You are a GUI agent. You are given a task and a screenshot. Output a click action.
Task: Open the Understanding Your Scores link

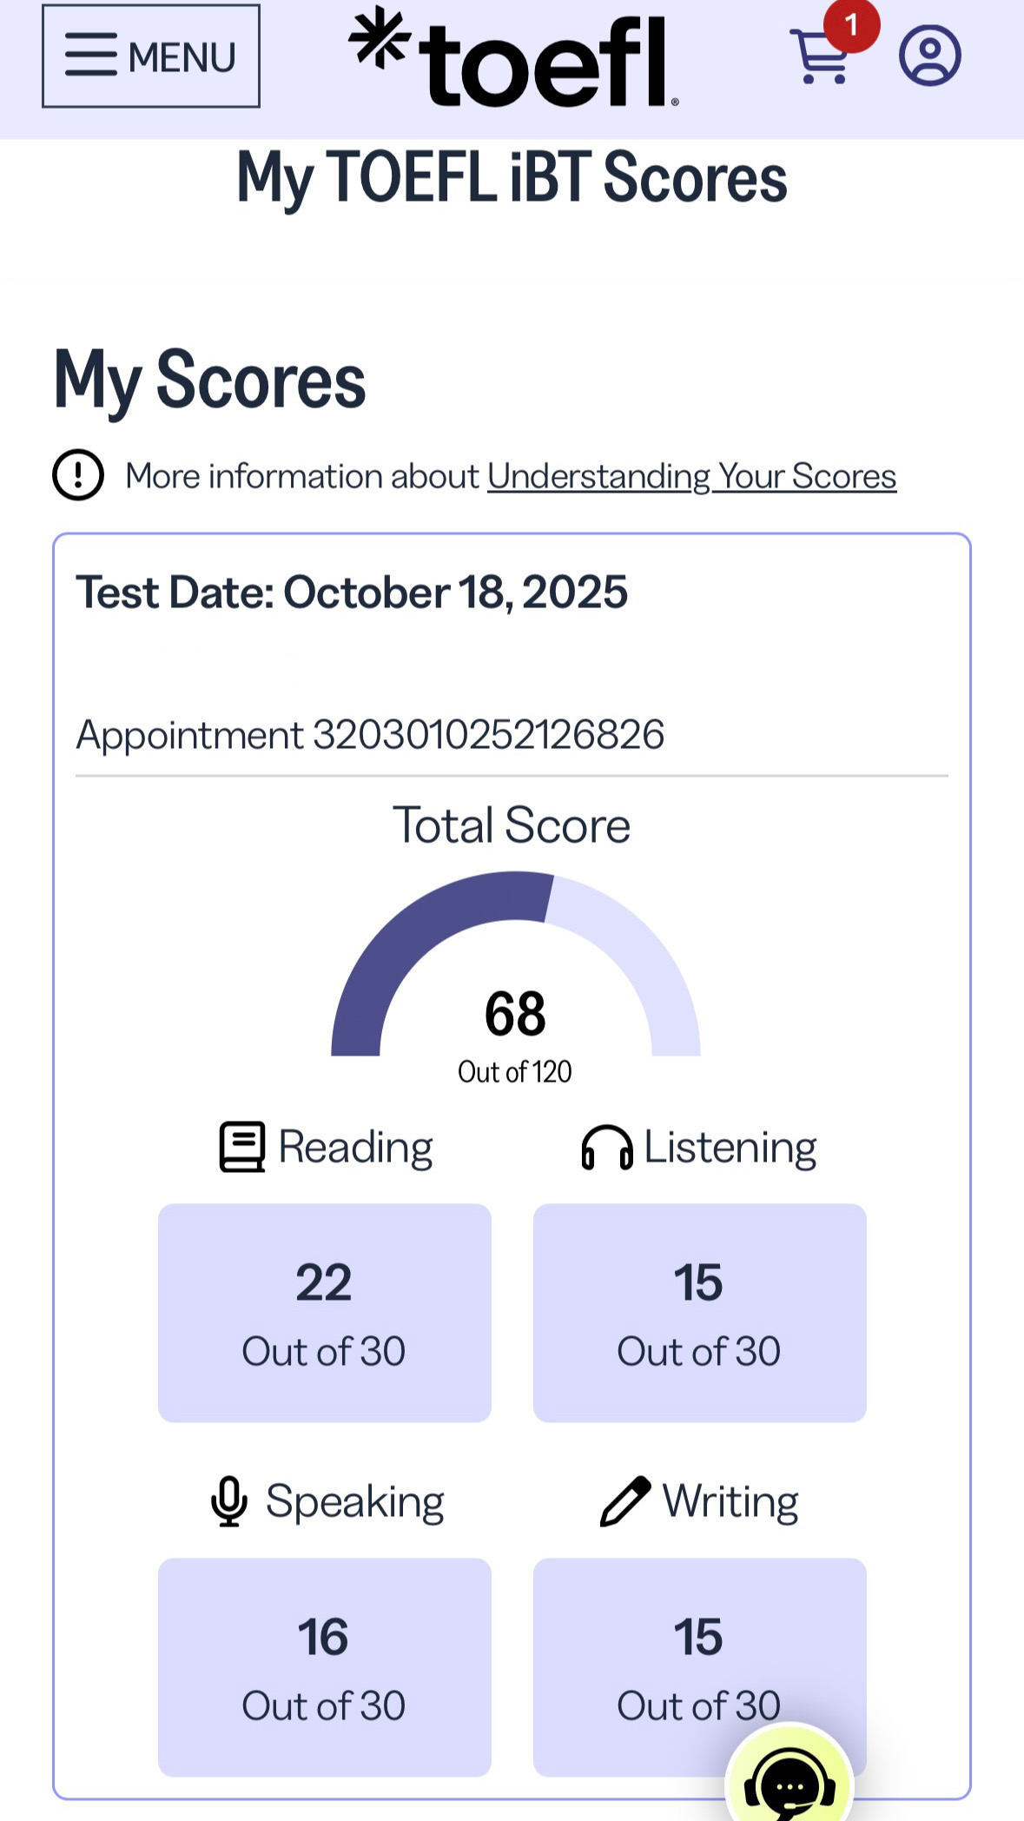pyautogui.click(x=691, y=476)
